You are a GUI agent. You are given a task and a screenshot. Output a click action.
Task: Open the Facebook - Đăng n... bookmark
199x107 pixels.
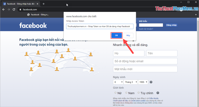tap(38, 15)
